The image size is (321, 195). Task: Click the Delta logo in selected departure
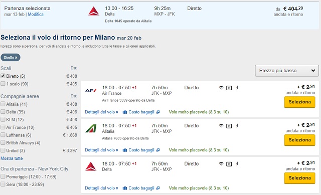coord(94,11)
